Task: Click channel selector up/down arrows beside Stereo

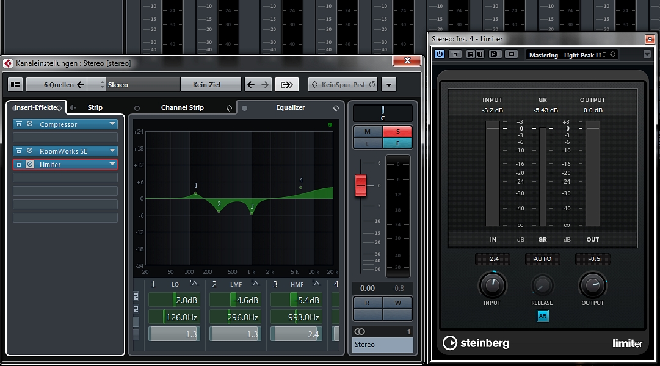Action: tap(101, 85)
